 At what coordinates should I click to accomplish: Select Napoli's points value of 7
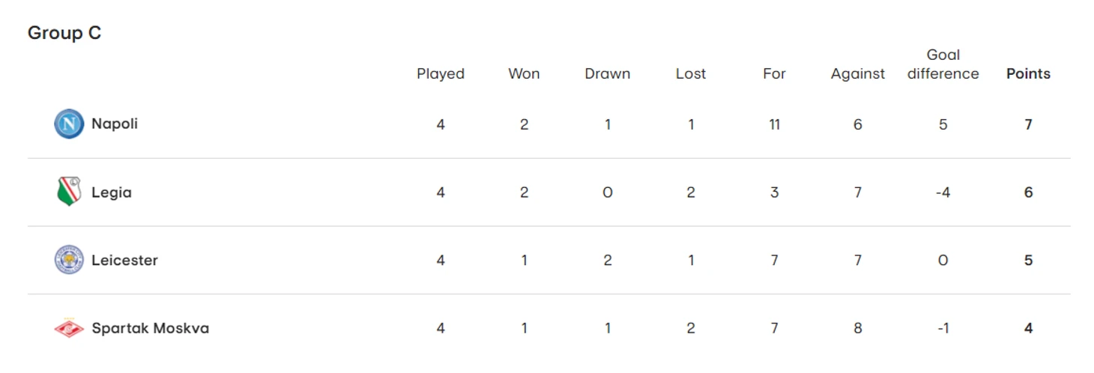point(1028,124)
